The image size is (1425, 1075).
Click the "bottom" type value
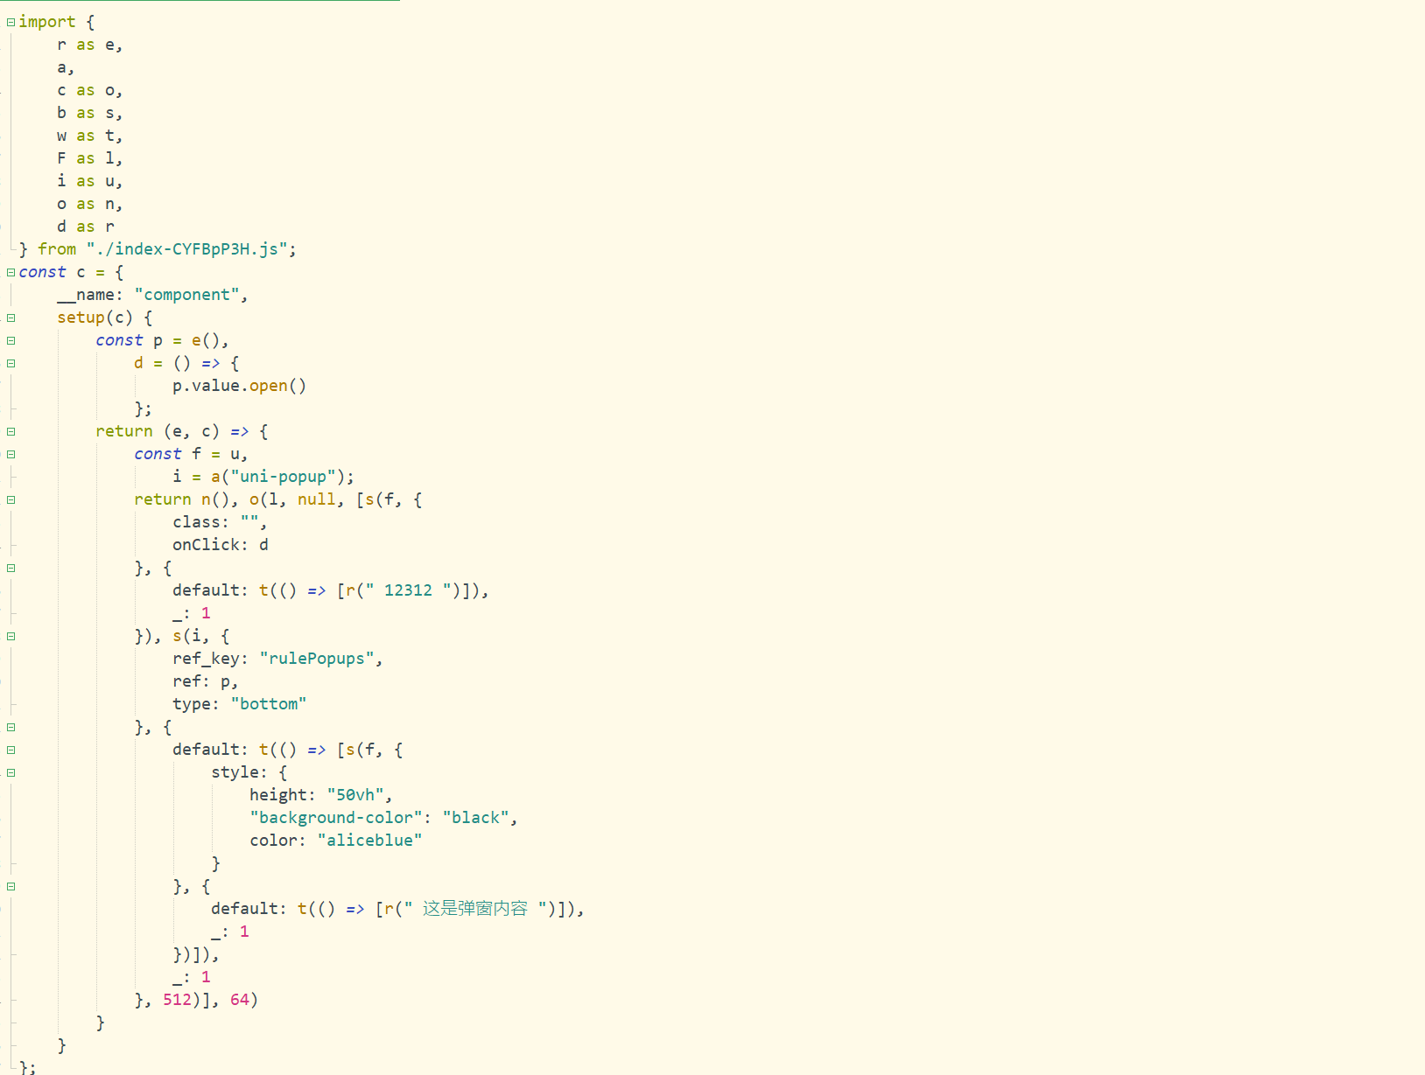click(268, 704)
